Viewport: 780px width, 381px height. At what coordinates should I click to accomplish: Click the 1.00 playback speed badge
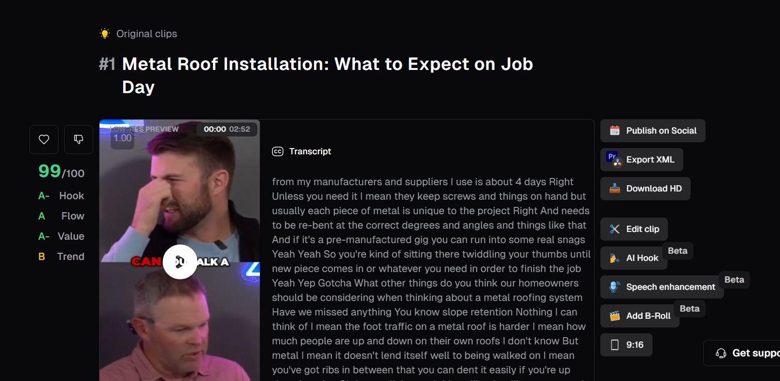point(122,138)
